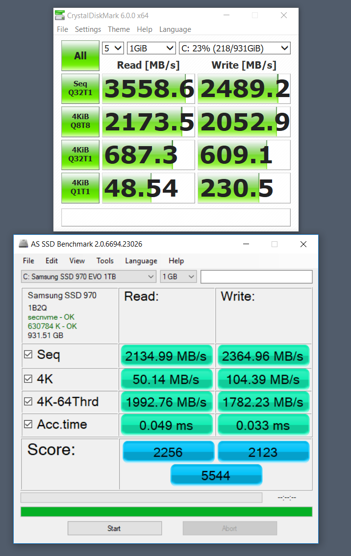
Task: Open the Tools menu in AS SSD
Action: point(105,261)
